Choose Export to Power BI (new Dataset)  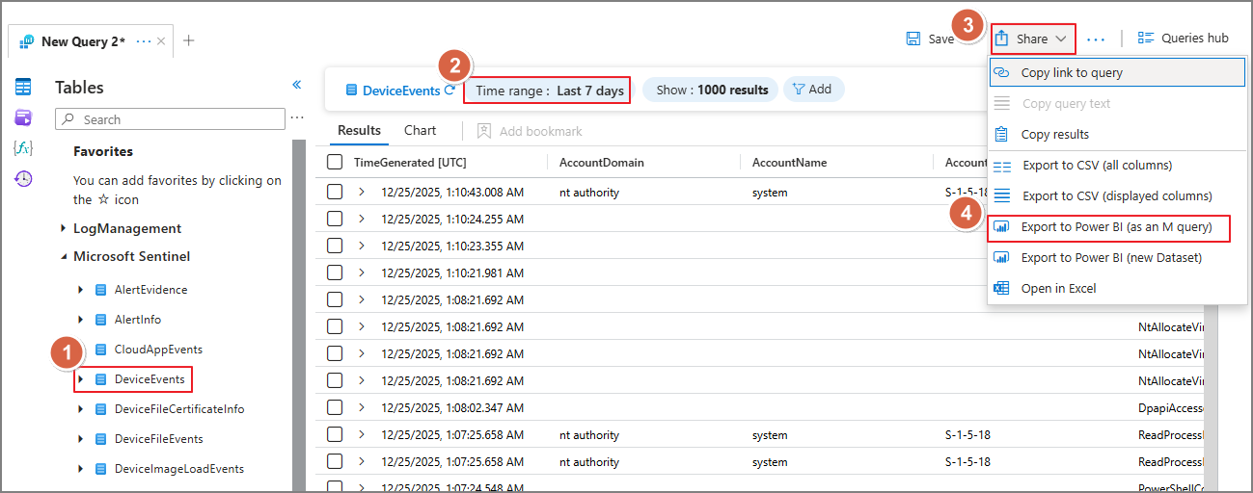1118,257
